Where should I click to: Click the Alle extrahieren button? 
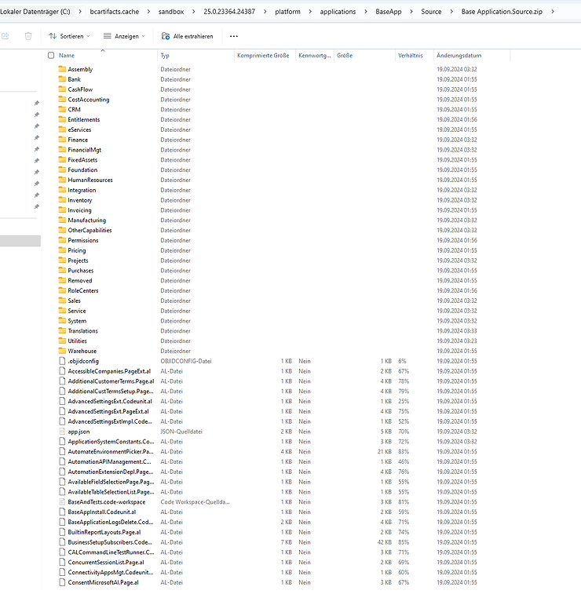(187, 36)
